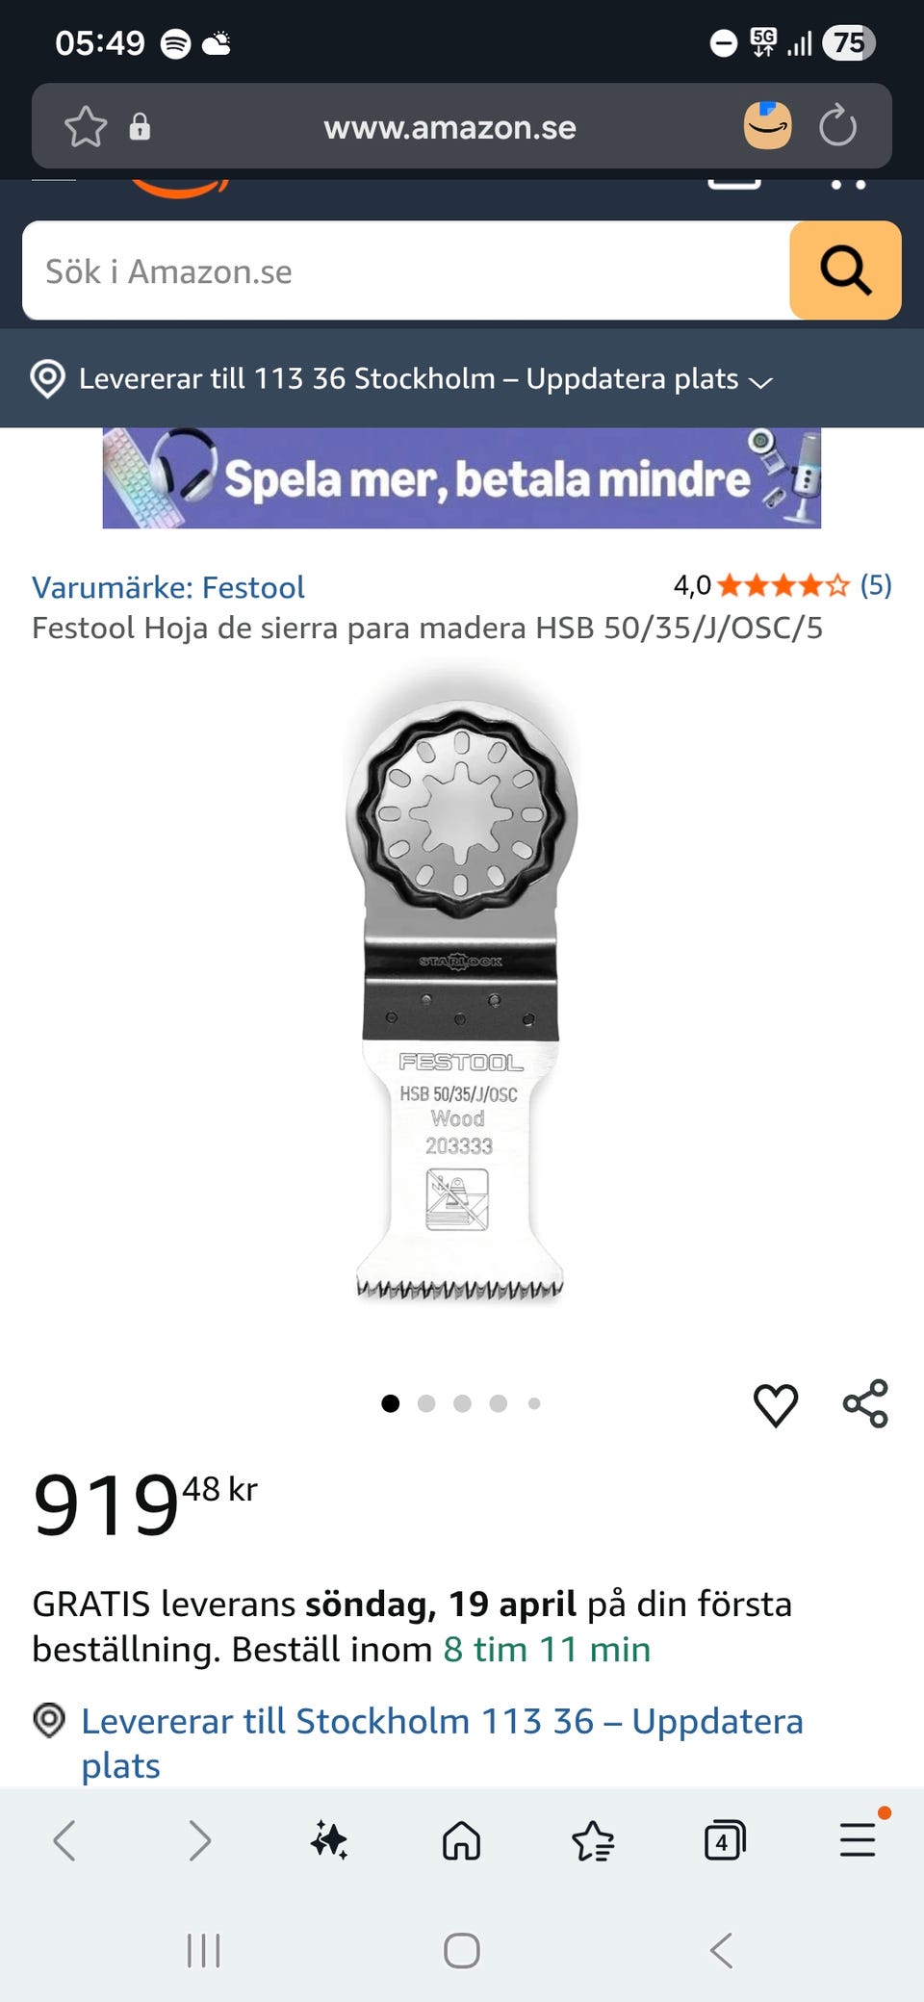Open the browser hamburger menu
This screenshot has height=2002, width=924.
tap(858, 1838)
